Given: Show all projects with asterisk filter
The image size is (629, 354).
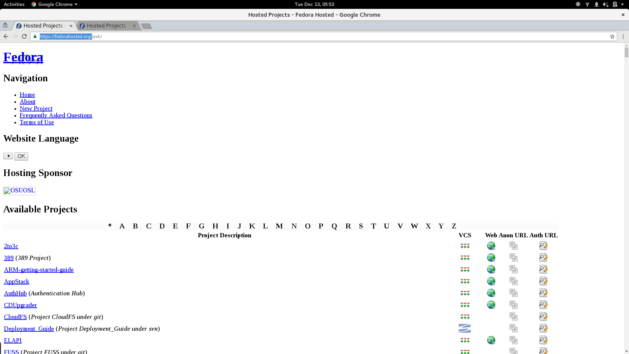Looking at the screenshot, I should [x=110, y=226].
